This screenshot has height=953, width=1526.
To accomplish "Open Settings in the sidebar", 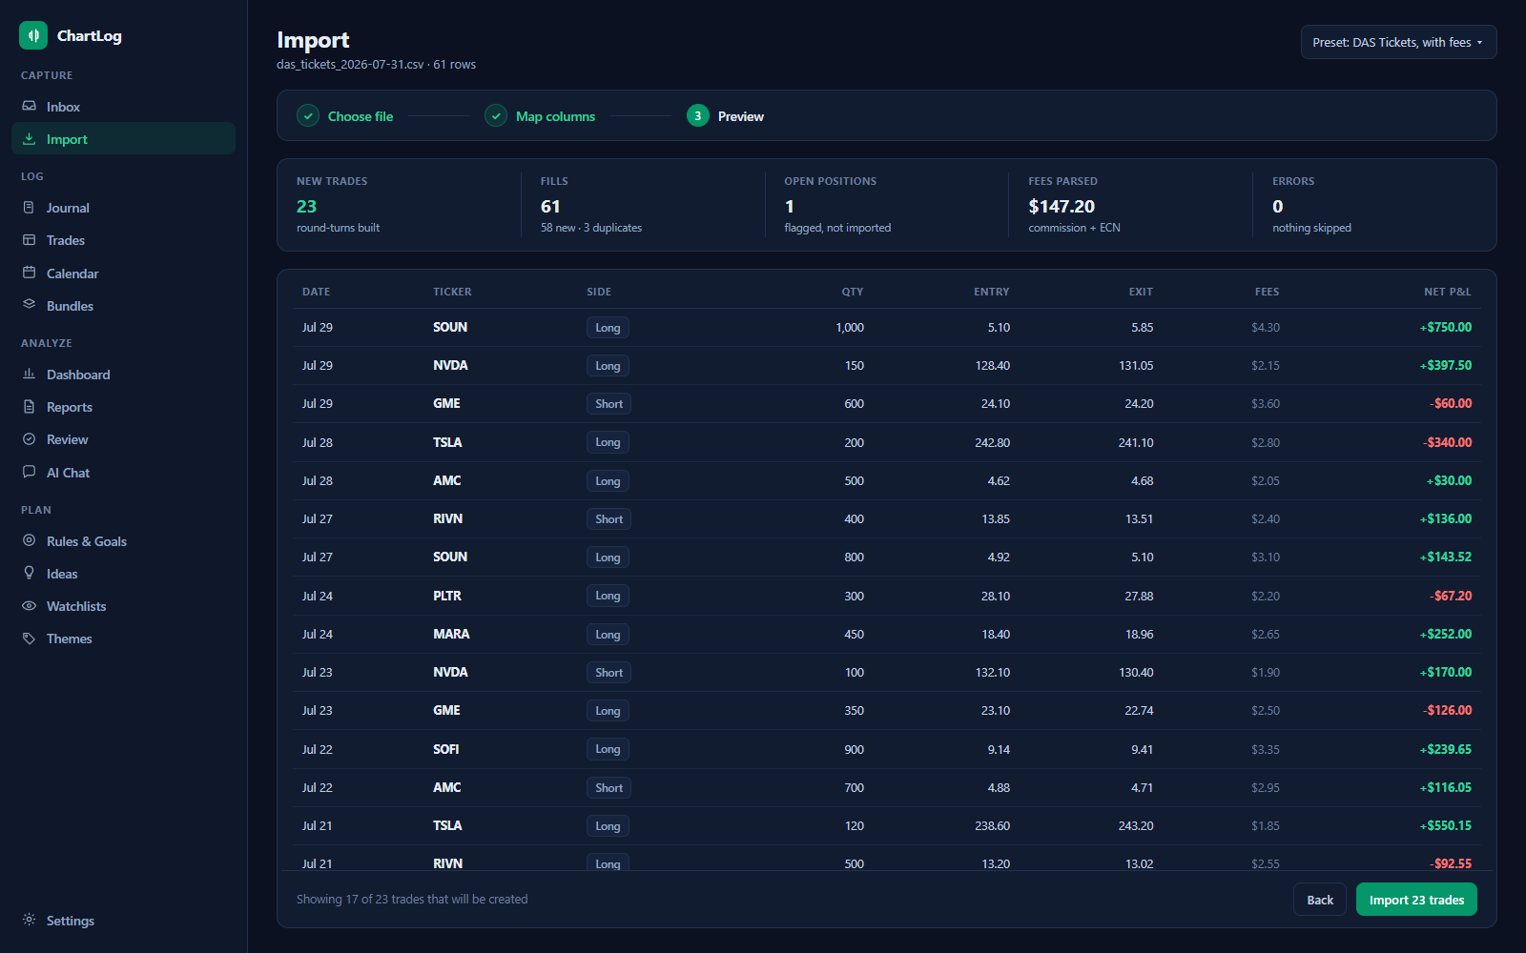I will (123, 921).
